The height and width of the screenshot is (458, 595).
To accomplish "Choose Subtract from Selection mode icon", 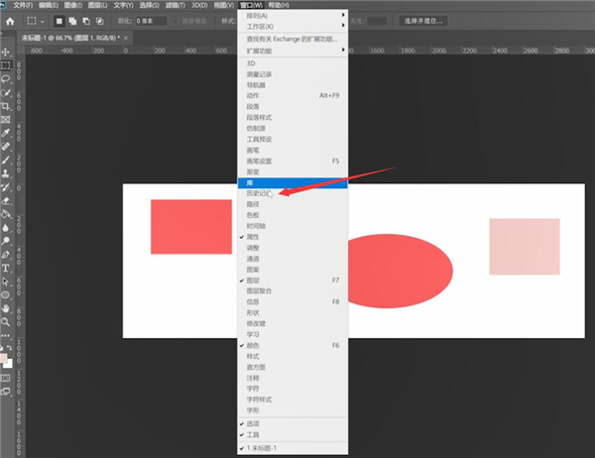I will [x=86, y=21].
